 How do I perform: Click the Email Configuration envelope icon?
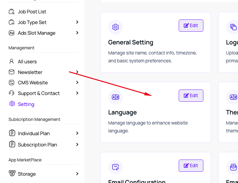[x=116, y=167]
